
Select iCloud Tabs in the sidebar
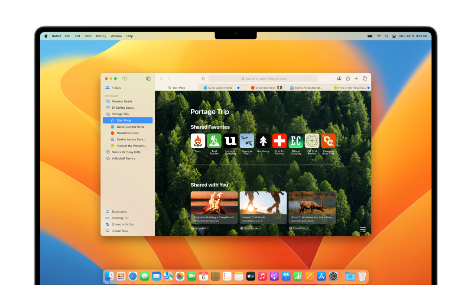point(120,230)
